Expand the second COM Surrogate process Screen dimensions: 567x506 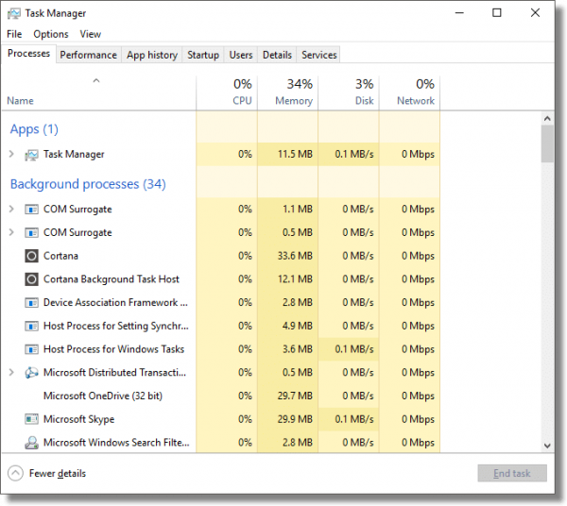(11, 232)
